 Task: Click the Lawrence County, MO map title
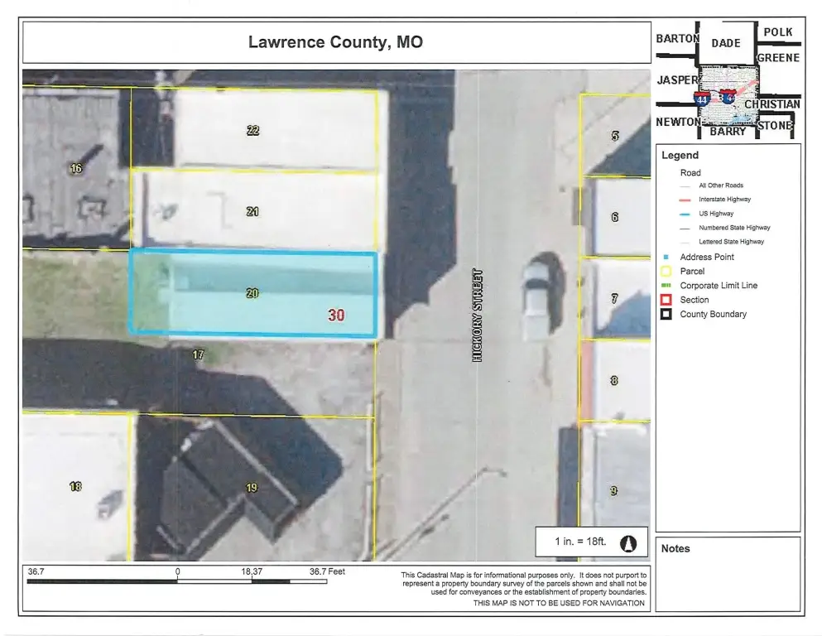(x=335, y=42)
